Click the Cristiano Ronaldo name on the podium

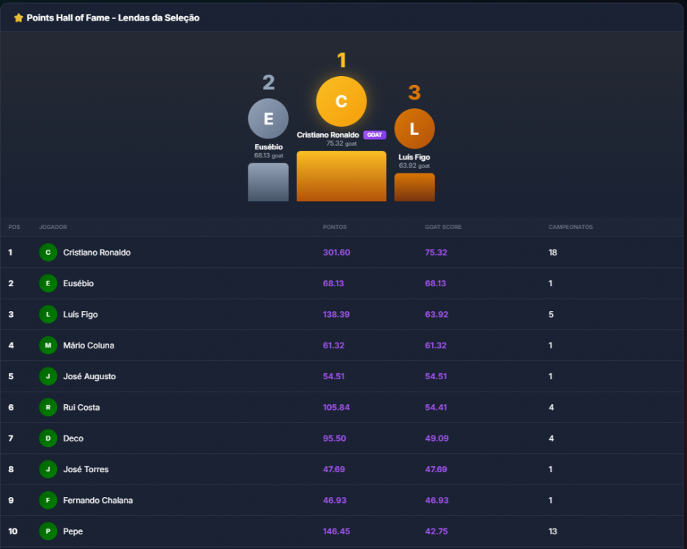pos(327,135)
